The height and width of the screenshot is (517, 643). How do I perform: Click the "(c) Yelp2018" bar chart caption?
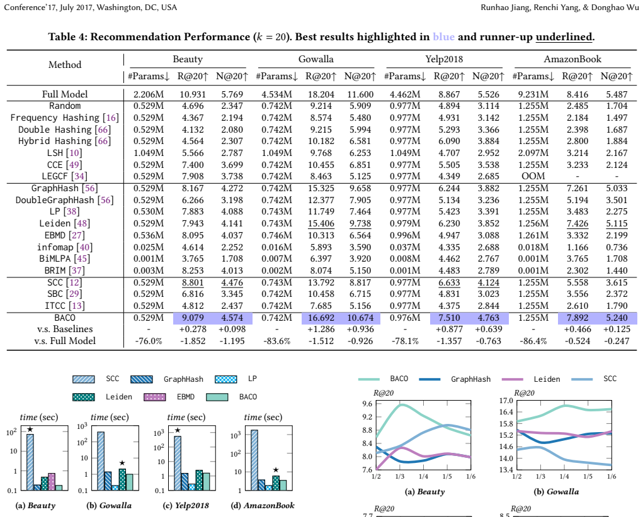[x=186, y=506]
